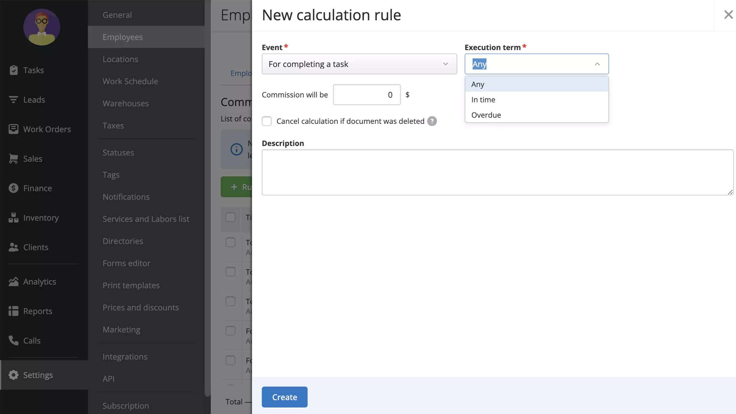Open Services and Labors list
Image resolution: width=736 pixels, height=414 pixels.
pyautogui.click(x=146, y=219)
